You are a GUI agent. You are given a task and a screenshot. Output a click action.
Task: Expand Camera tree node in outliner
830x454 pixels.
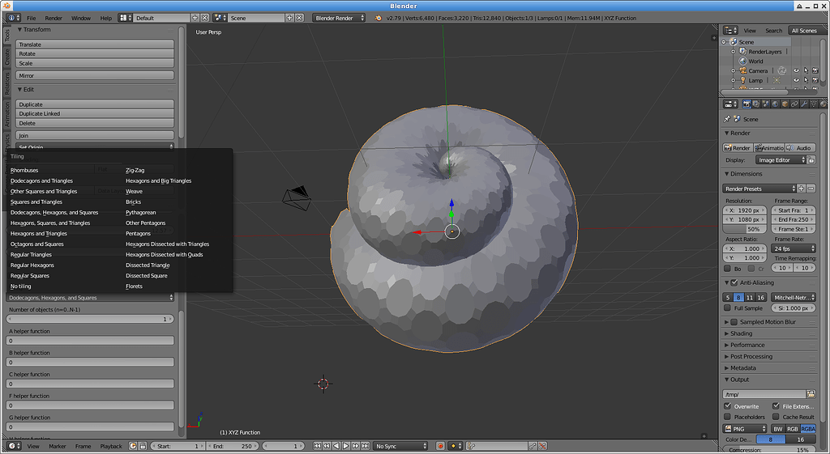(x=734, y=71)
